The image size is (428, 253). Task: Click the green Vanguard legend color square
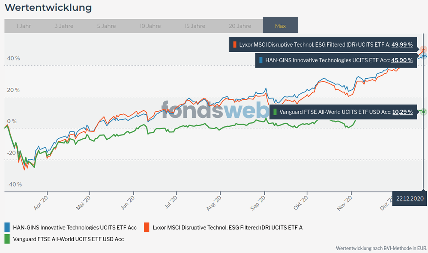point(7,239)
